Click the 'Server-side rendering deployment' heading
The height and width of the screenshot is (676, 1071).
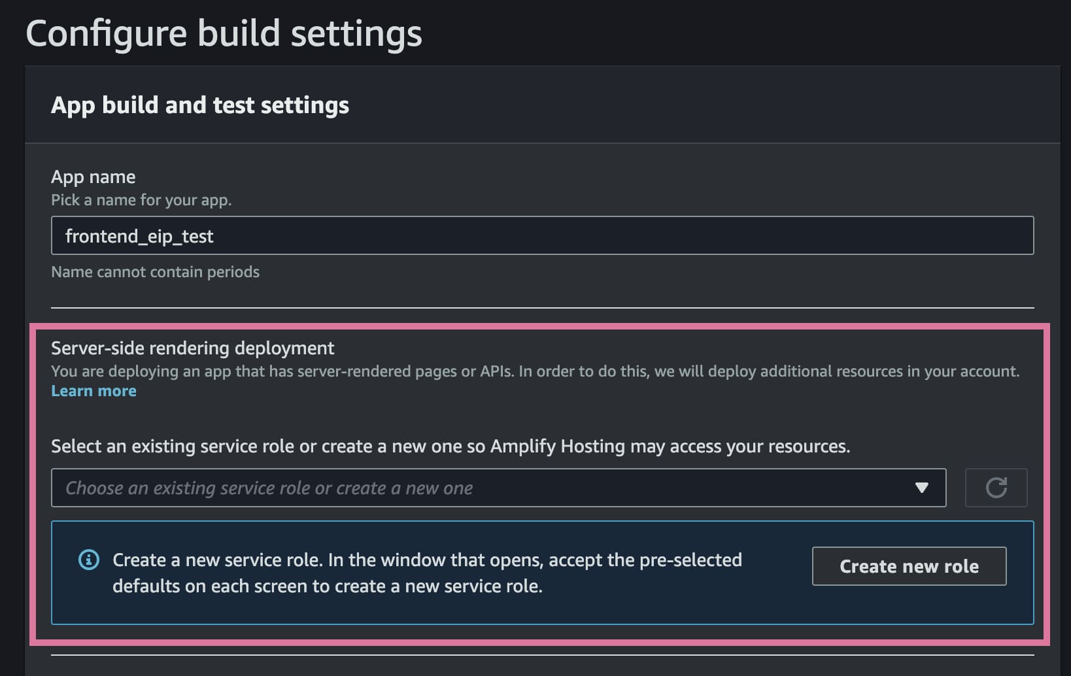(x=192, y=348)
